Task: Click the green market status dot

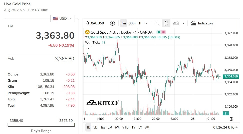Action: [x=159, y=32]
